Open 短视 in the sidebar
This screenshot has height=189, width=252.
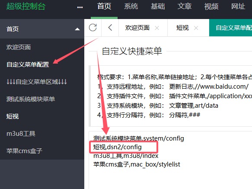click(x=13, y=116)
